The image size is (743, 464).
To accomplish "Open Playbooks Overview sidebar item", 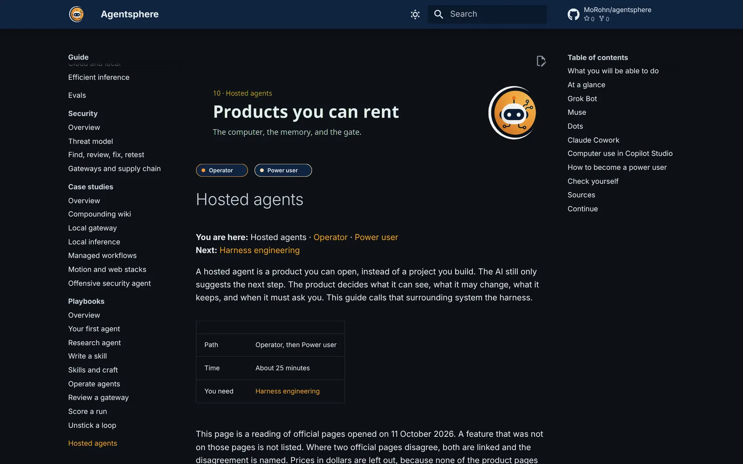I will click(84, 316).
